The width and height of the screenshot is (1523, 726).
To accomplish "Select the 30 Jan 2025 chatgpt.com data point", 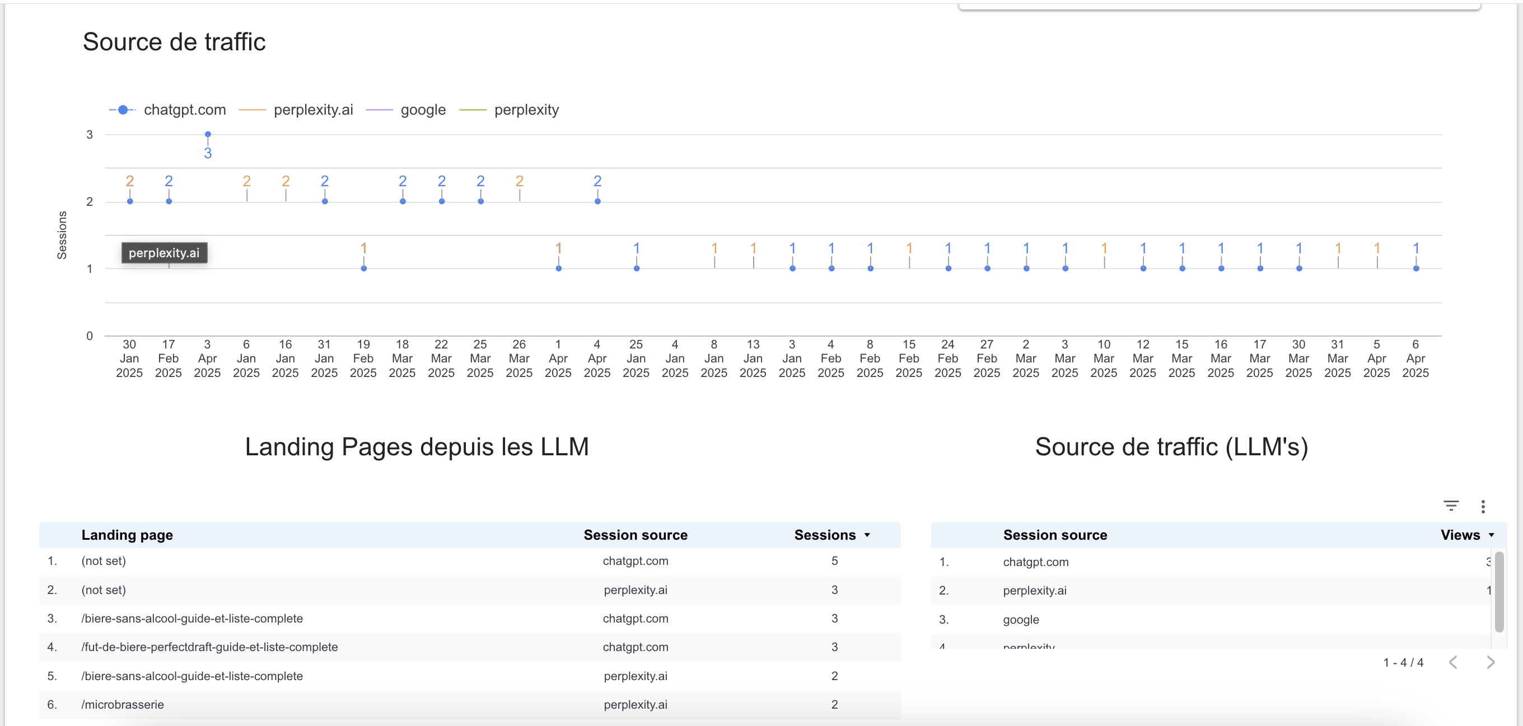I will (x=130, y=201).
